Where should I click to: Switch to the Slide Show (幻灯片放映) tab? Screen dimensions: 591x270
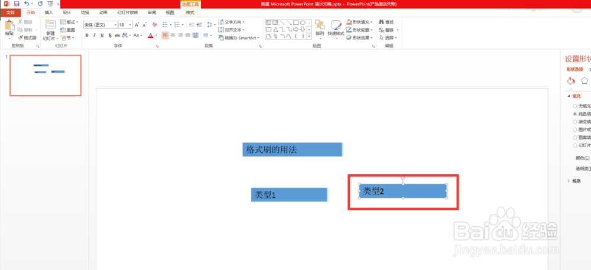tap(128, 12)
